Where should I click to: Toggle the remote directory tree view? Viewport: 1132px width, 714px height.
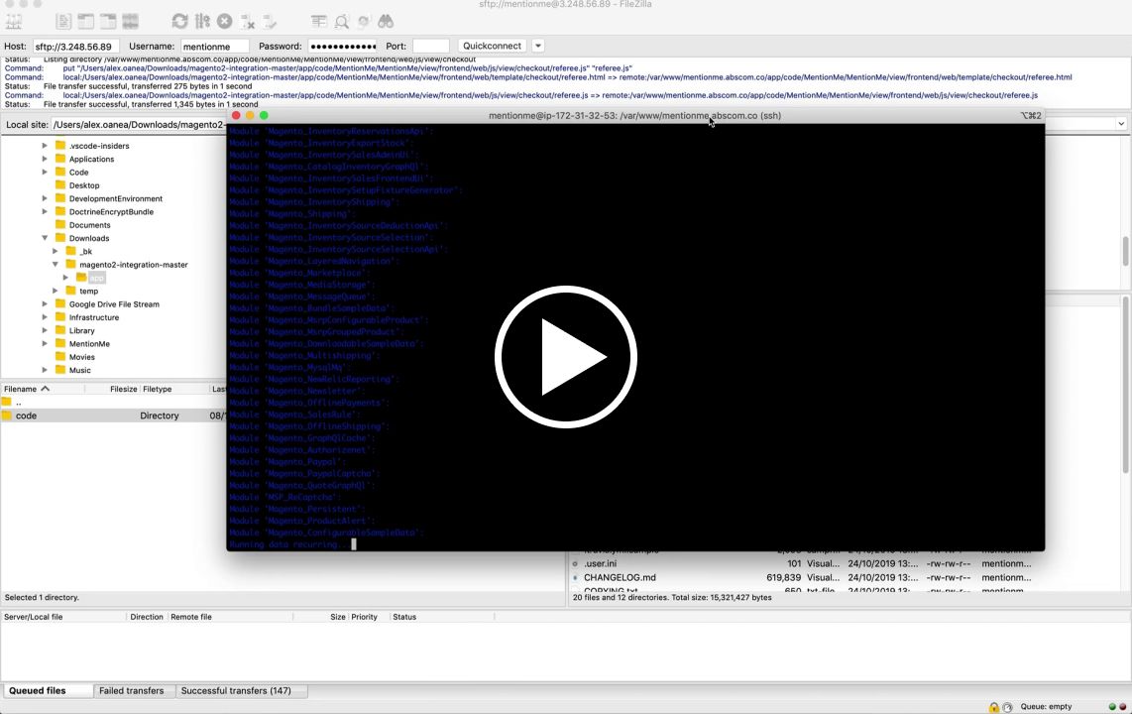pos(106,21)
